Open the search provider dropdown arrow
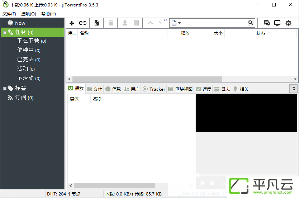This screenshot has width=299, height=198. click(x=180, y=23)
